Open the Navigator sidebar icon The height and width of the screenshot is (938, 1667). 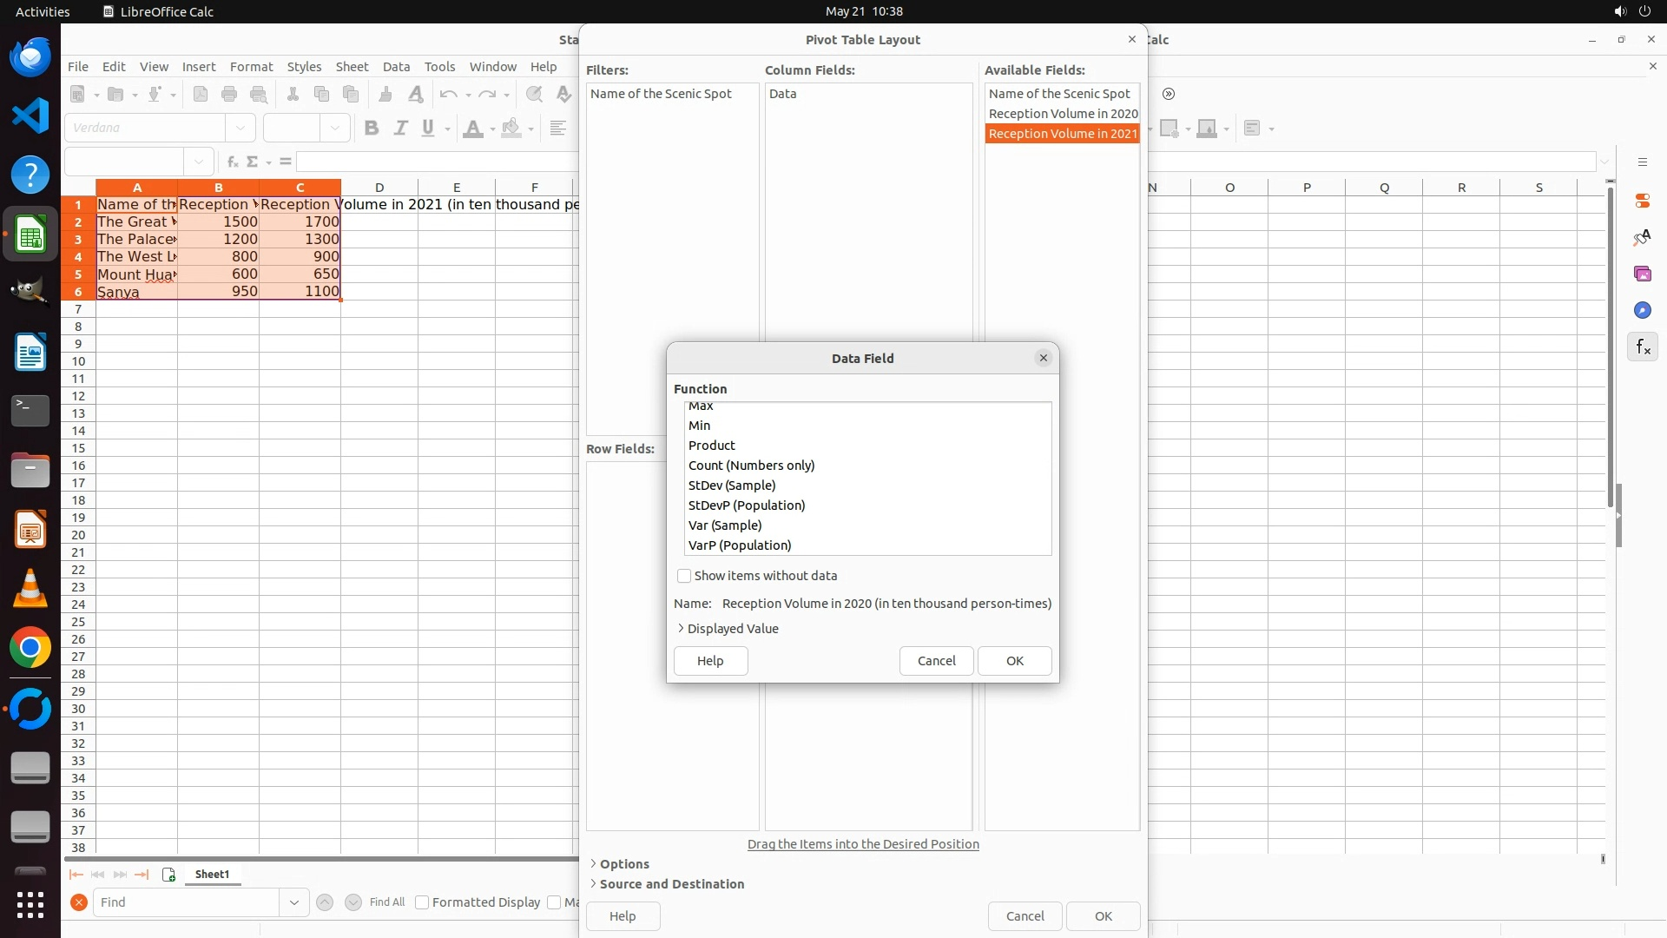(x=1642, y=311)
